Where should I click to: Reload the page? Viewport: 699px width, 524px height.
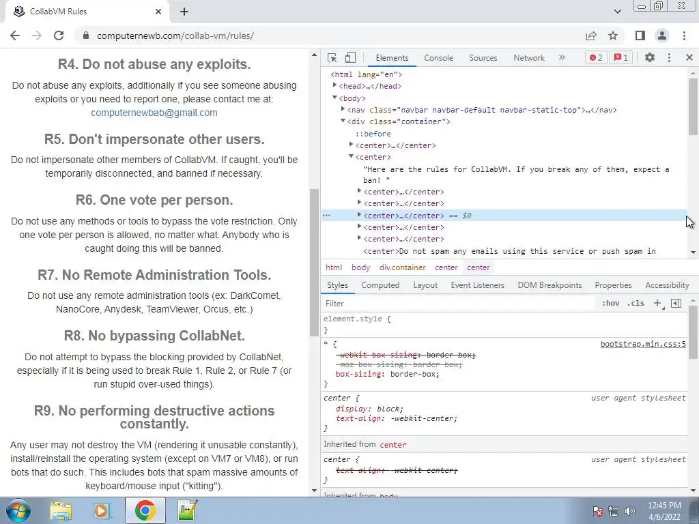(x=59, y=35)
